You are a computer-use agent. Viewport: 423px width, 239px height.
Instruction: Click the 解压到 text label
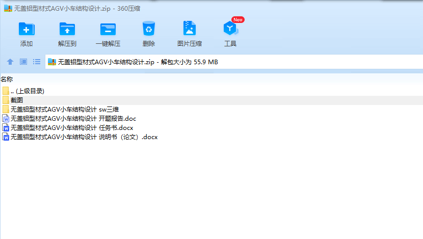tap(67, 43)
